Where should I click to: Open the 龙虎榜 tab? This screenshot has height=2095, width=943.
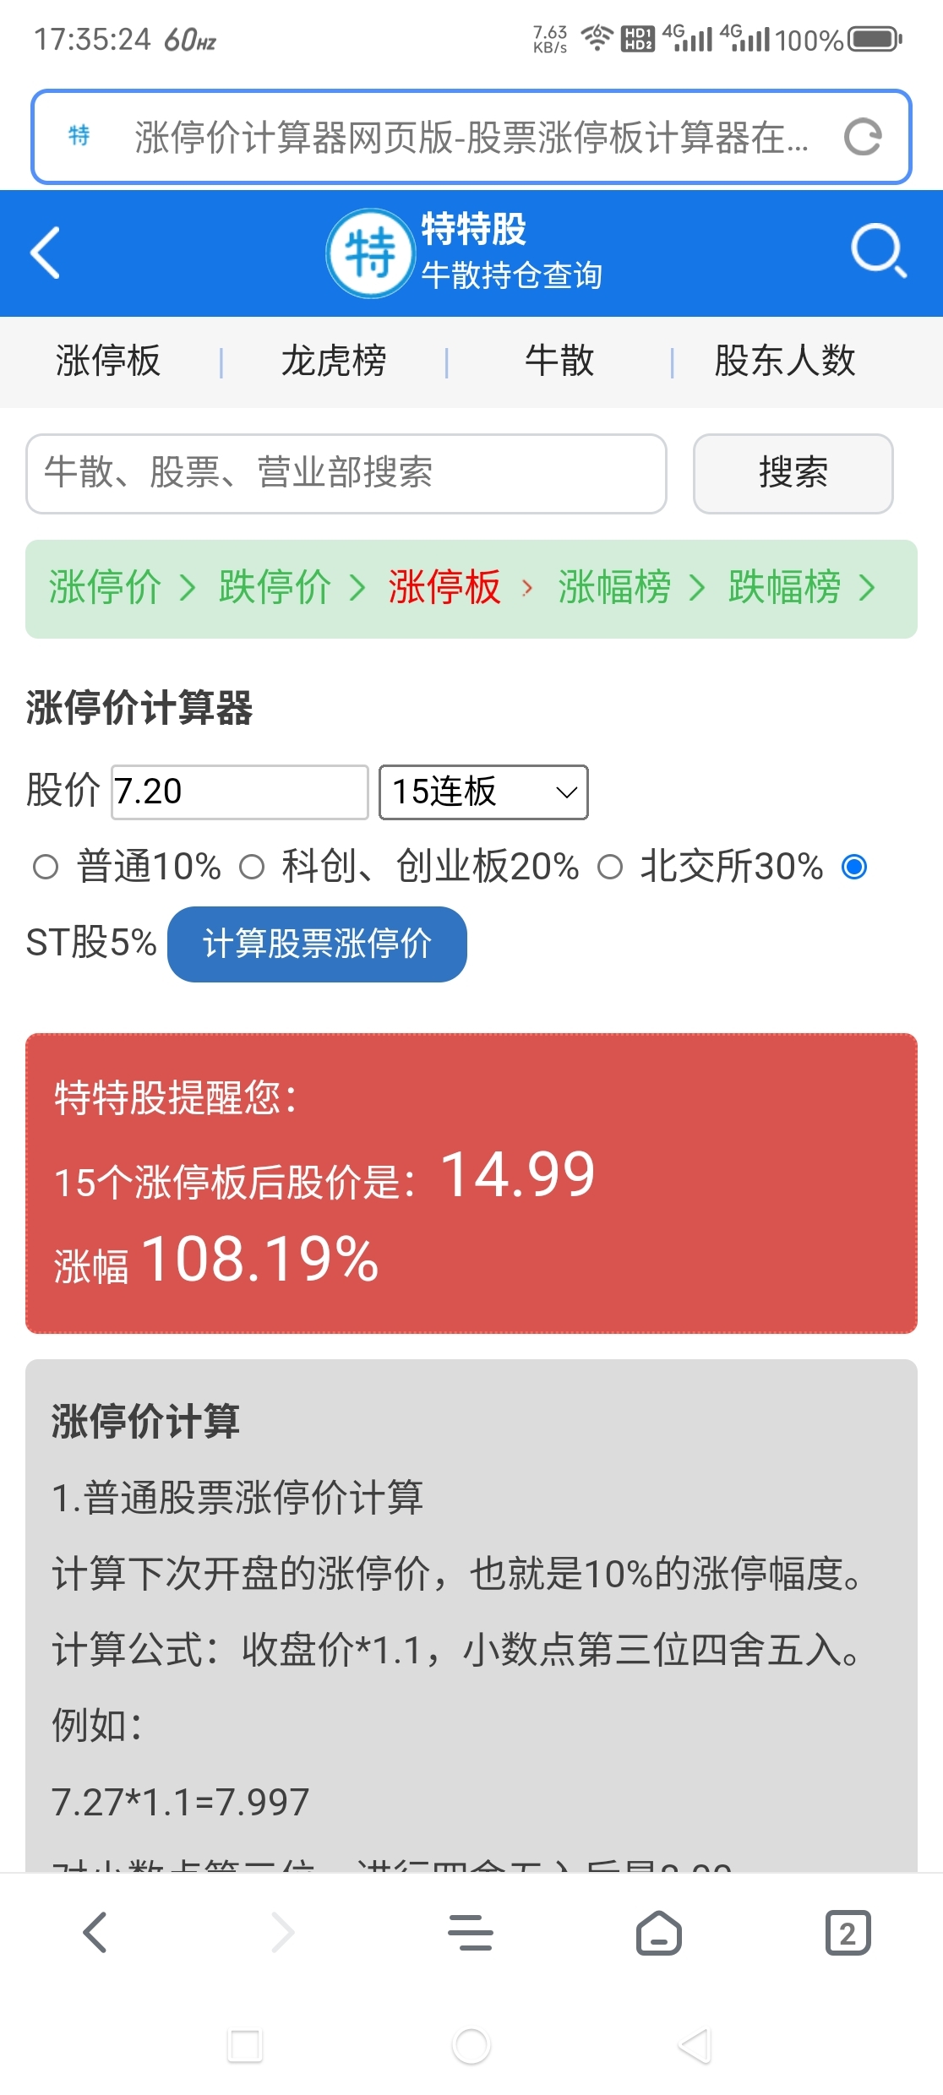click(x=334, y=362)
